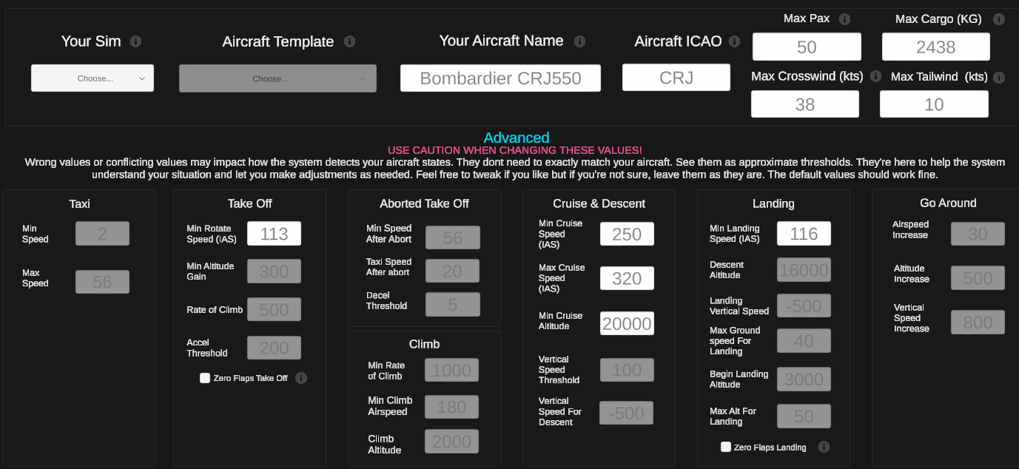Click the info icon beside Your Aircraft Name

[x=579, y=41]
